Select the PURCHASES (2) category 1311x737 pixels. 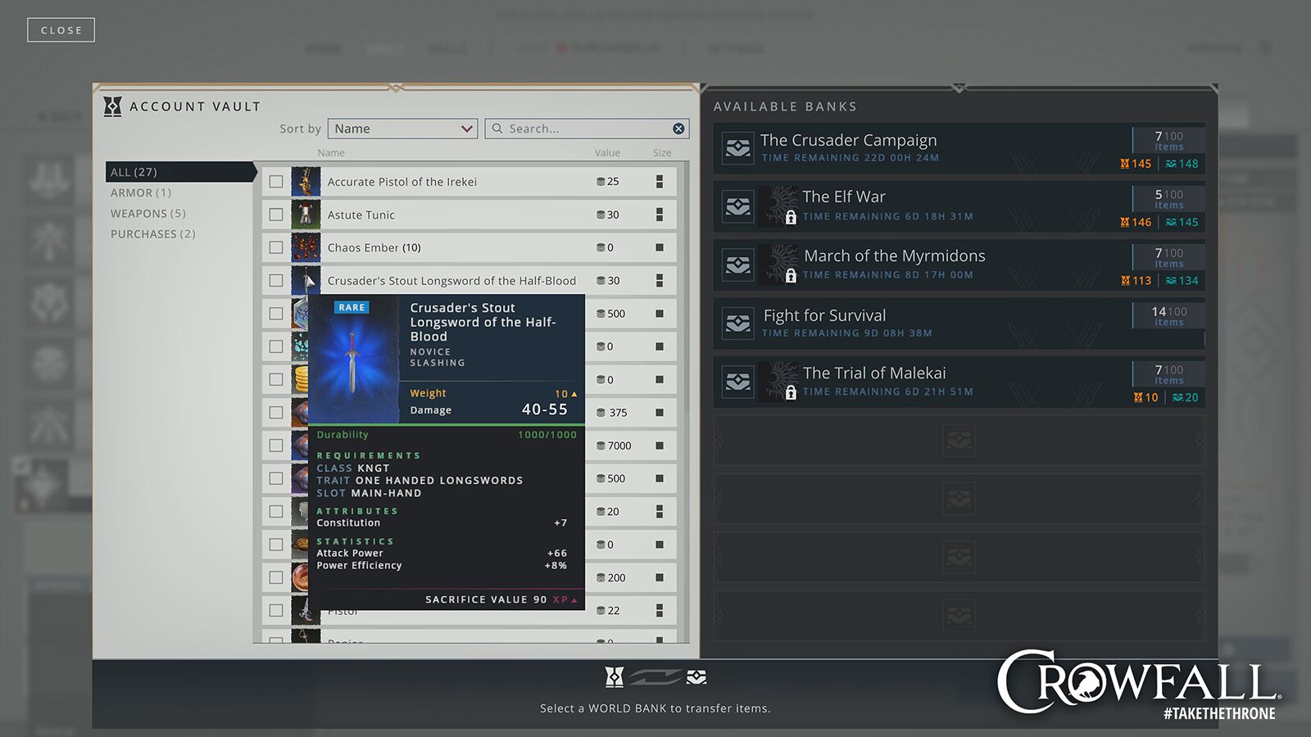[x=153, y=234]
